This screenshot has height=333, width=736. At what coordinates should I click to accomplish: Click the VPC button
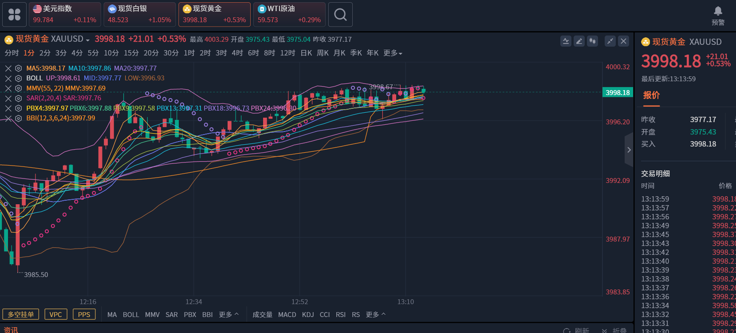point(56,314)
